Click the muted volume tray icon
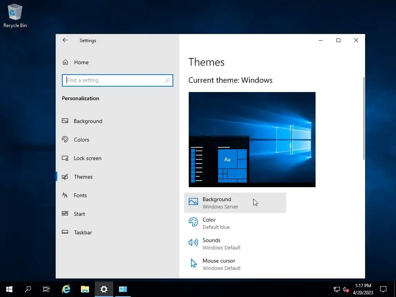Screen dimensions: 396x297 (346, 289)
